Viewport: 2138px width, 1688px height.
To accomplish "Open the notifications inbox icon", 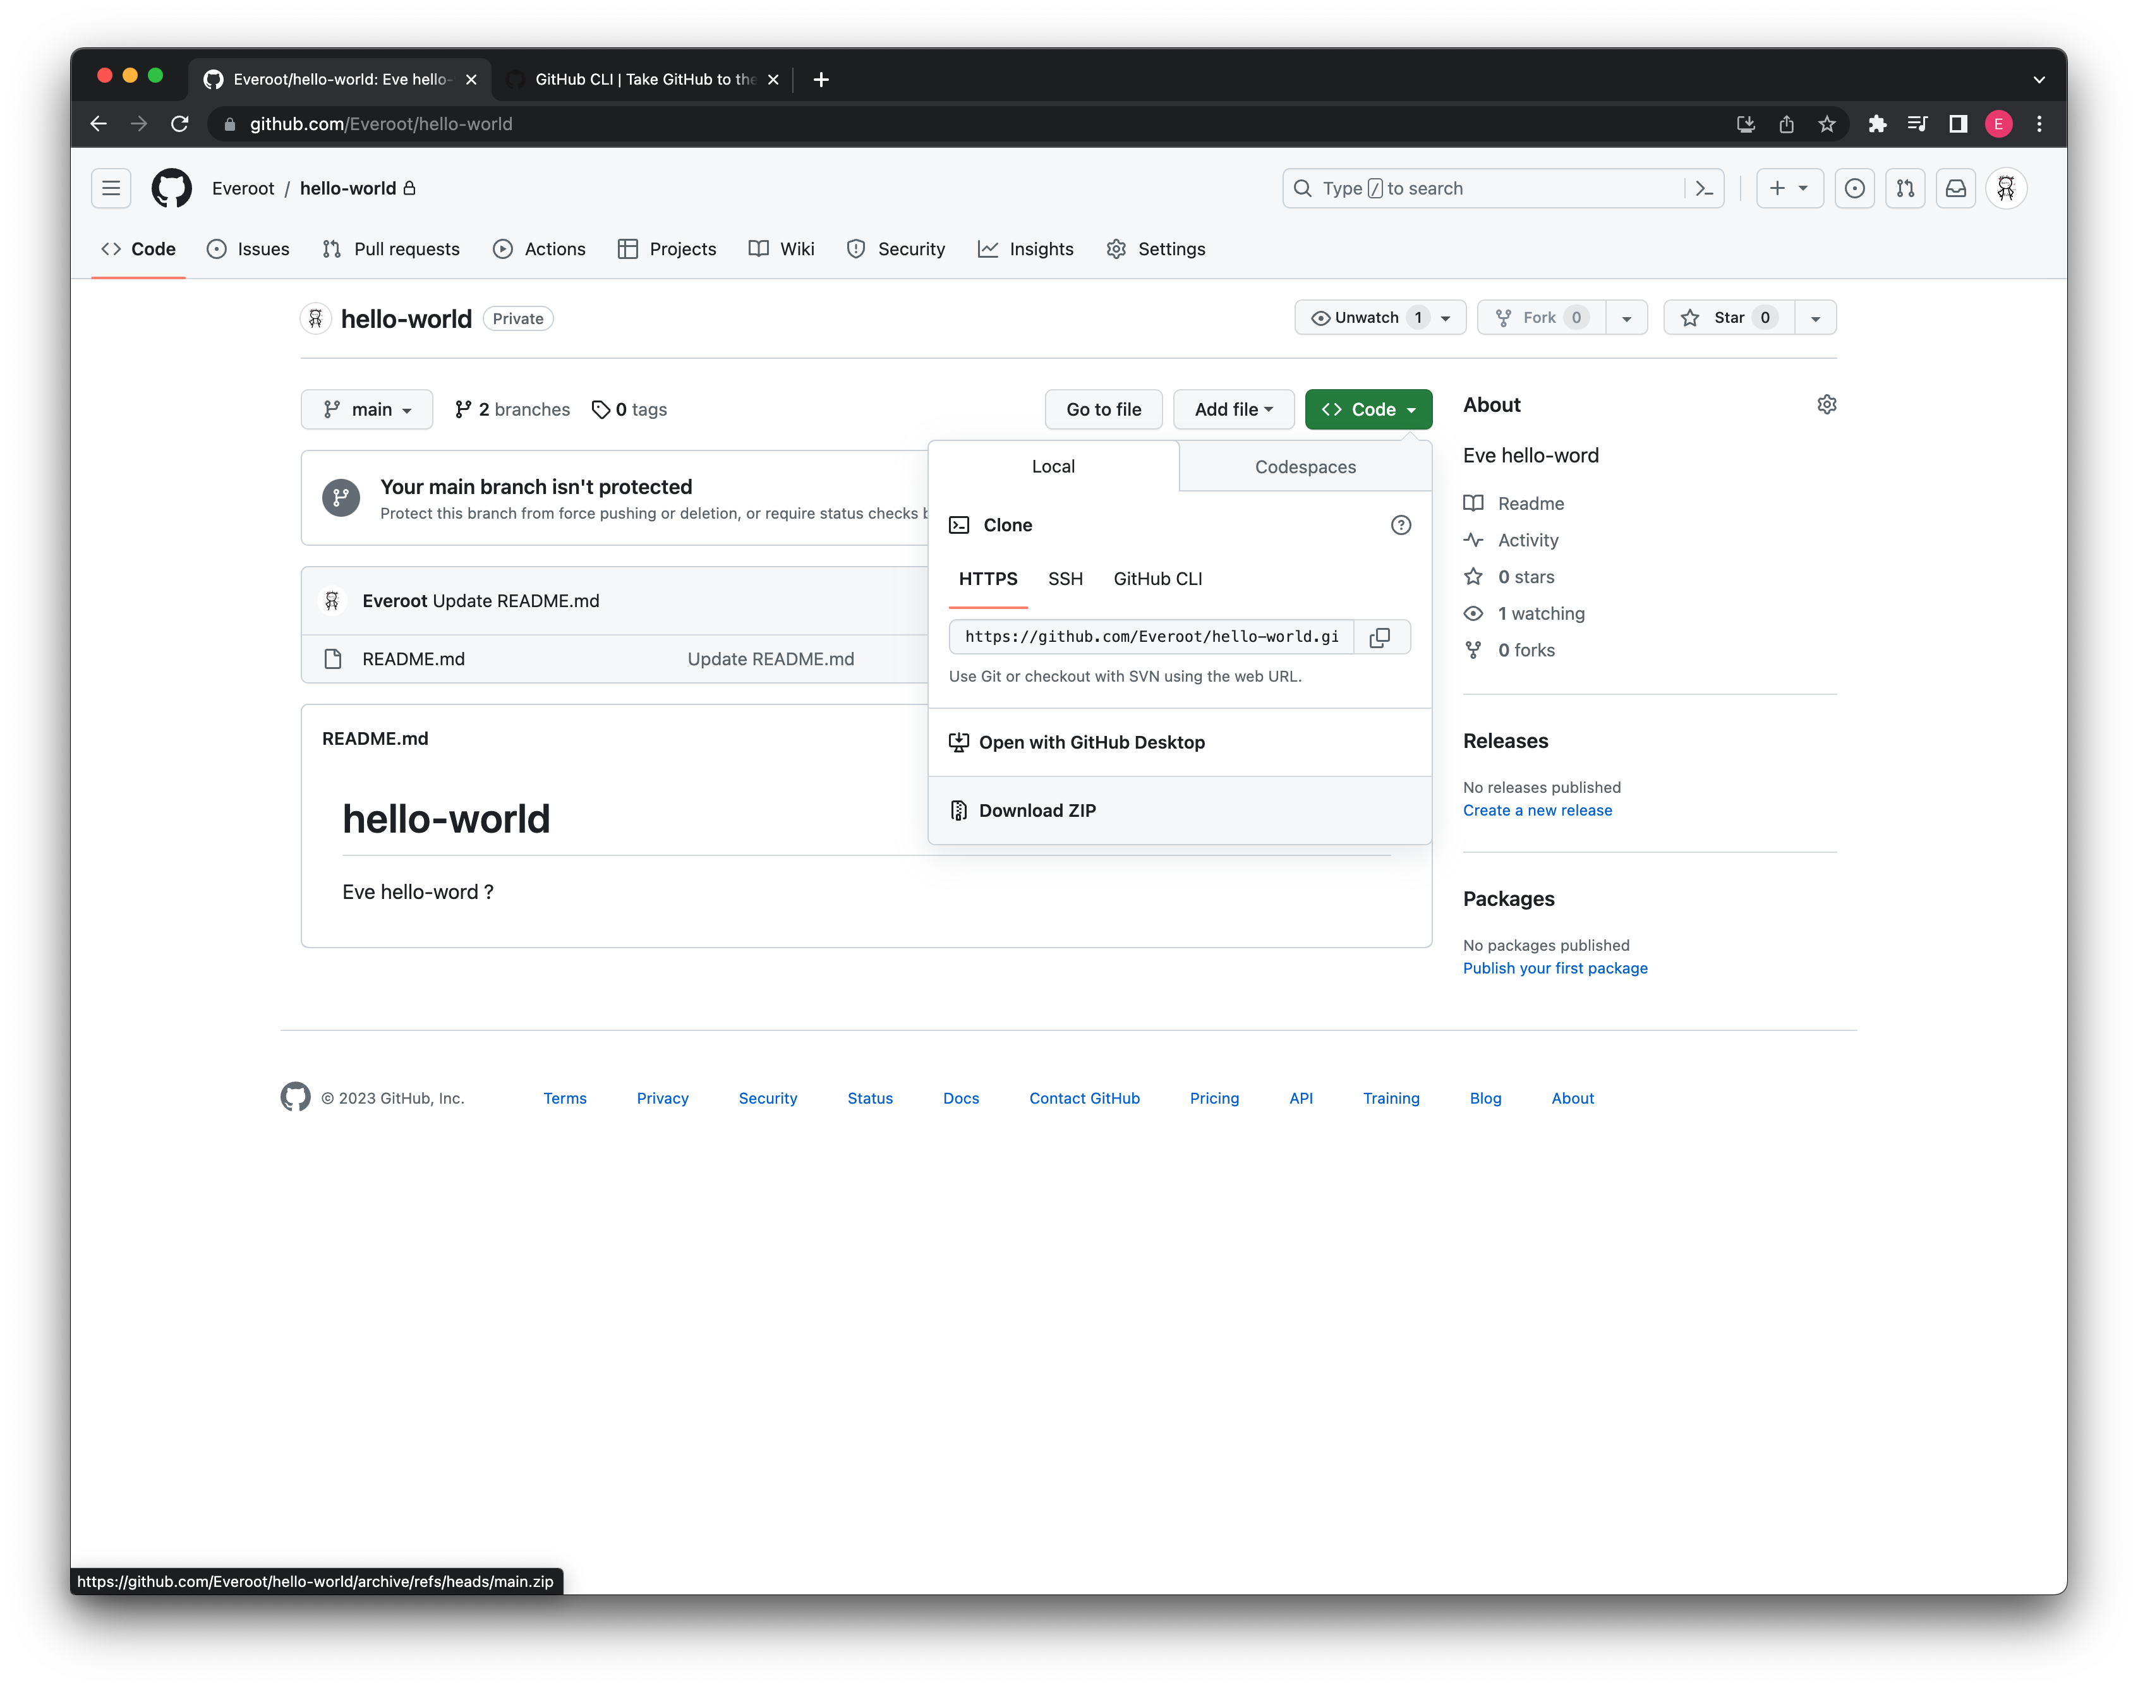I will click(1955, 188).
